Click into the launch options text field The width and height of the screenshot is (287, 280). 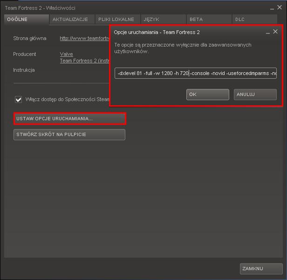coord(196,73)
